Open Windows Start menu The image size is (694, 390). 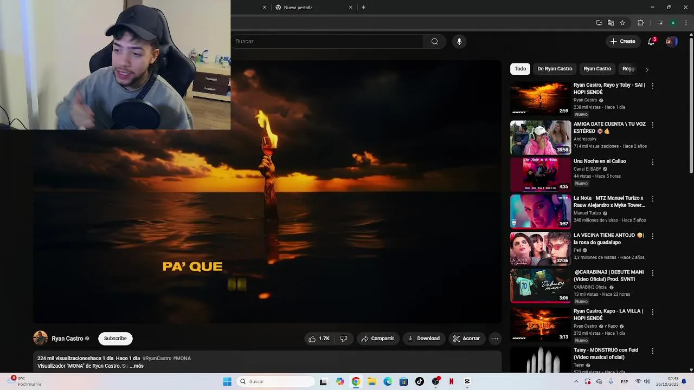pos(227,381)
